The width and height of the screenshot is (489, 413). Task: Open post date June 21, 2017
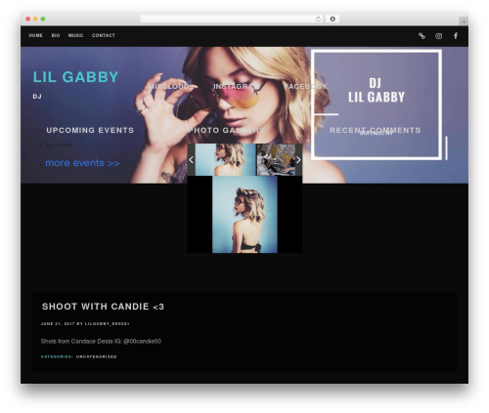[58, 324]
